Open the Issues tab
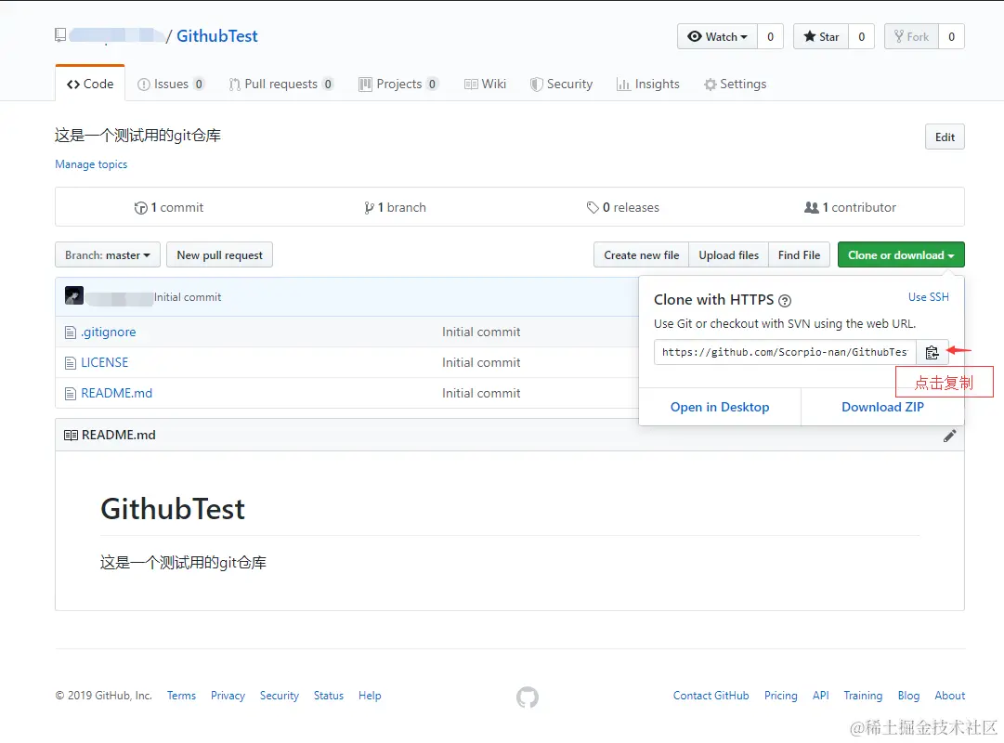 [171, 84]
